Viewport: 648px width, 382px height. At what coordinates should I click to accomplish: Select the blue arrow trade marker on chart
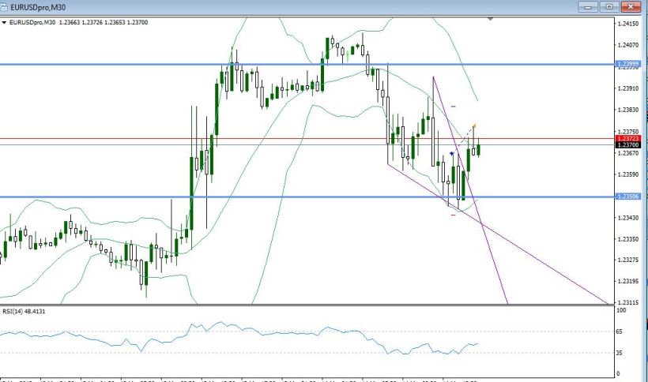(452, 153)
